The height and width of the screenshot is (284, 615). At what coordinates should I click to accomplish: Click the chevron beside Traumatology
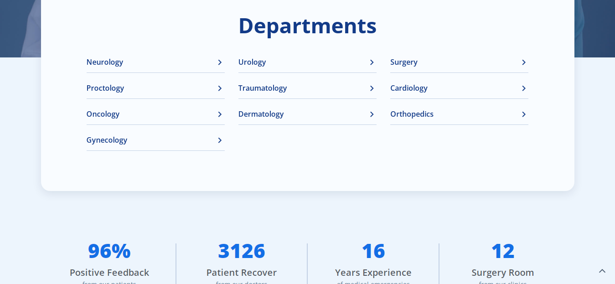(x=372, y=88)
